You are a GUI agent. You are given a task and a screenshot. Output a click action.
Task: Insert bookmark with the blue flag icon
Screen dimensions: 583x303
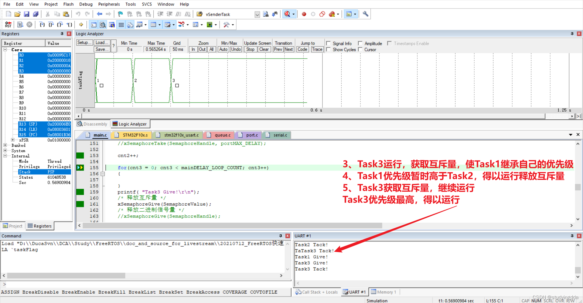(121, 14)
